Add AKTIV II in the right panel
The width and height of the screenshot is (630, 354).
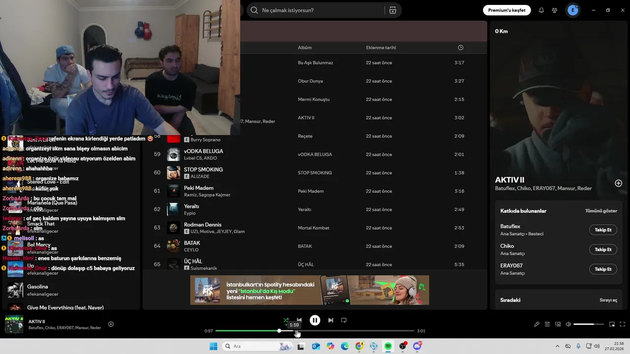click(618, 183)
